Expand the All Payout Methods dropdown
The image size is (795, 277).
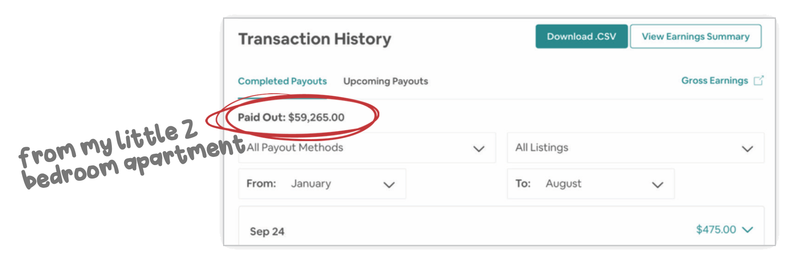[367, 148]
